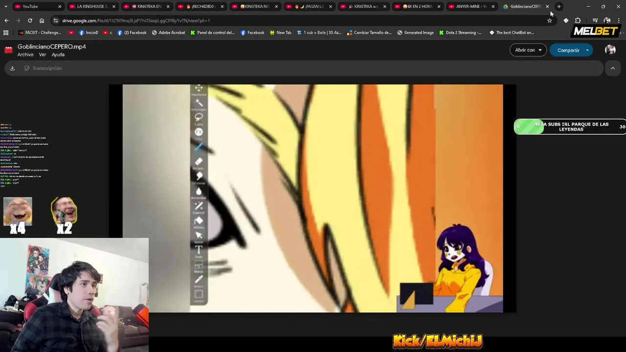Open the Generated Image bookmark
Viewport: 626px width, 352px height.
[x=415, y=33]
